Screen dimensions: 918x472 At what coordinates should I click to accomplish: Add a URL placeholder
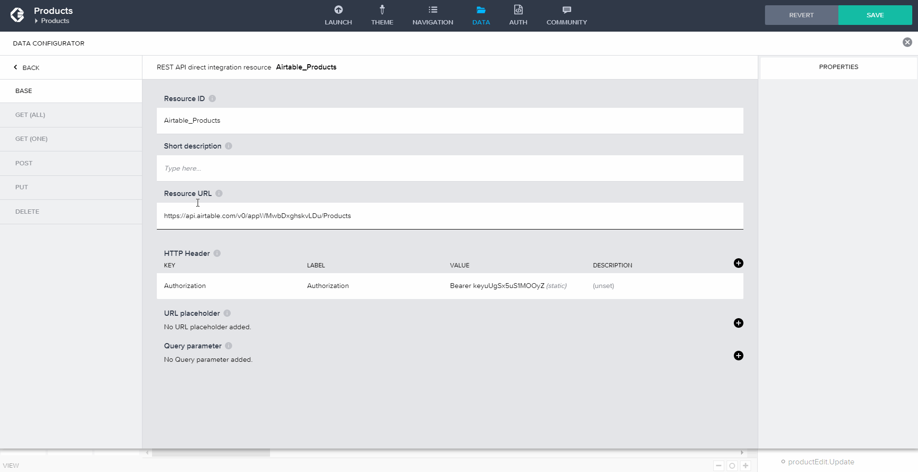point(738,323)
